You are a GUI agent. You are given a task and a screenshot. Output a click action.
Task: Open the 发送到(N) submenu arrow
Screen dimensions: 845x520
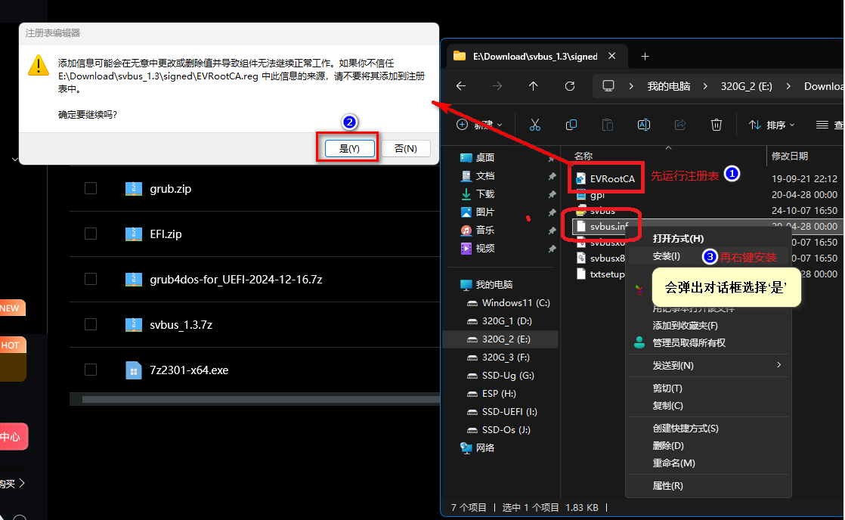pos(778,365)
